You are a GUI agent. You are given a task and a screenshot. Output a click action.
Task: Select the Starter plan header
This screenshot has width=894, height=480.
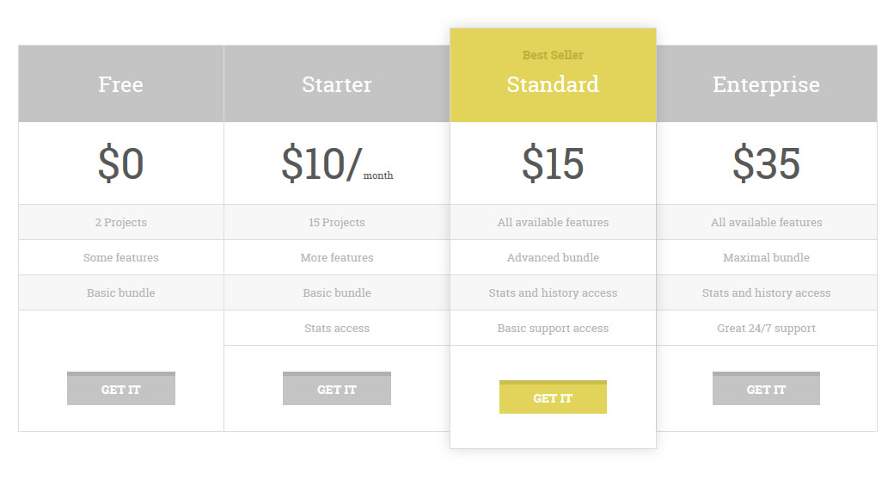coord(337,84)
